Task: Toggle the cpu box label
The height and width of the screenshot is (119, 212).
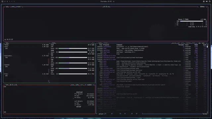Action: tap(7, 7)
